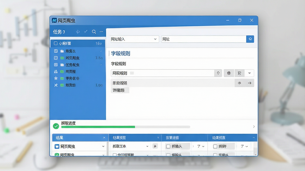
Task: Open the 7 dropdown in the fourth results column
Action: click(244, 146)
